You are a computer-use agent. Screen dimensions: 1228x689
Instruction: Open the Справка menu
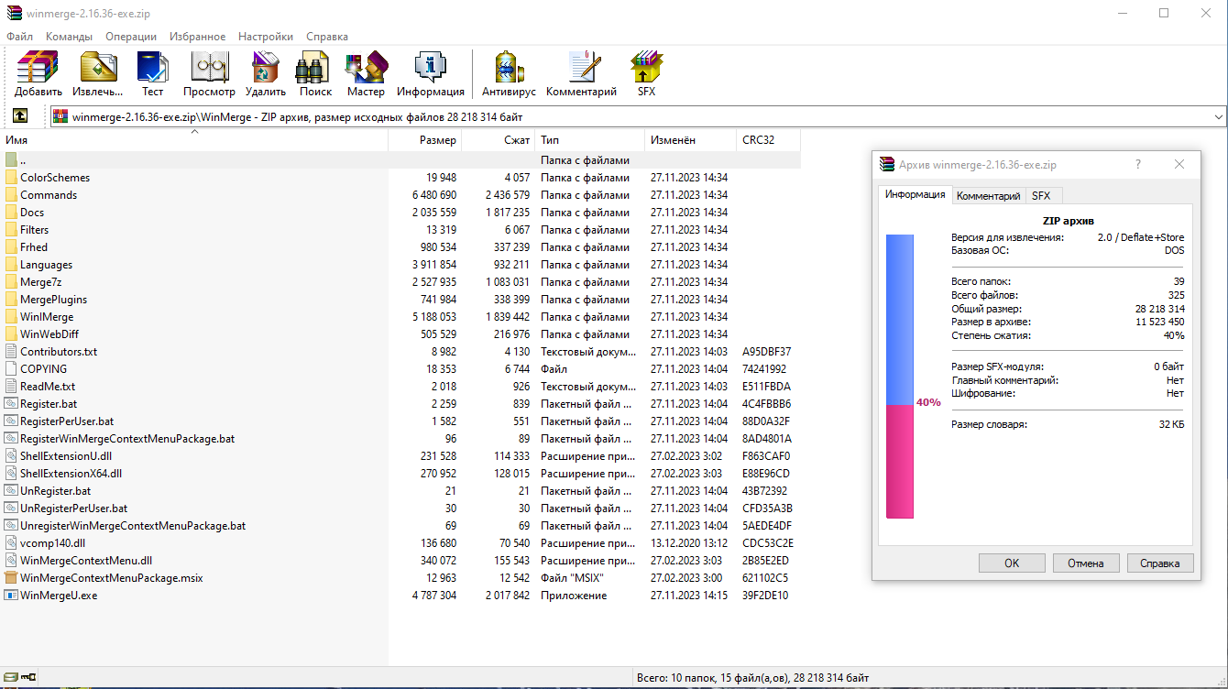(327, 37)
